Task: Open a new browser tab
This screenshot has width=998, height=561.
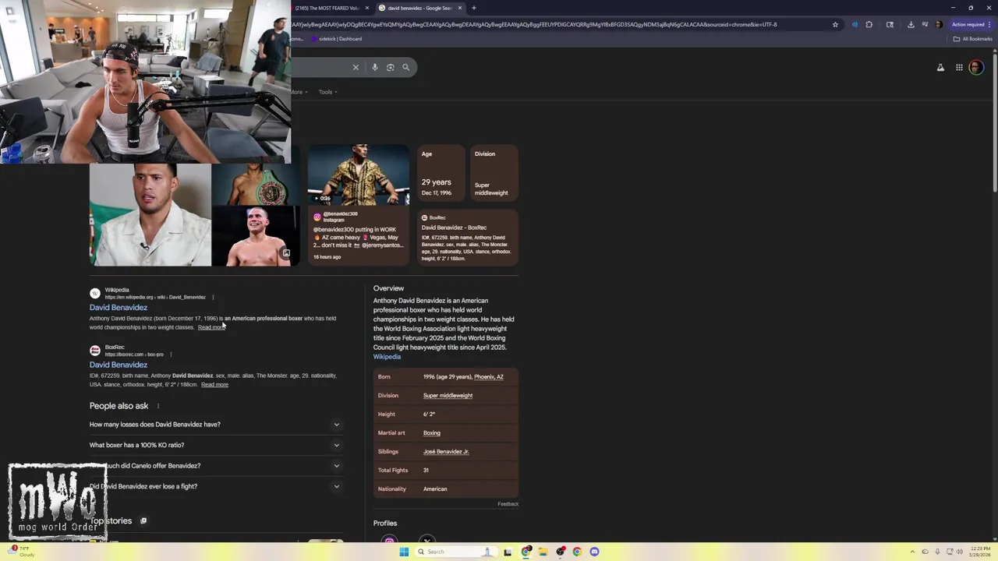Action: (473, 8)
